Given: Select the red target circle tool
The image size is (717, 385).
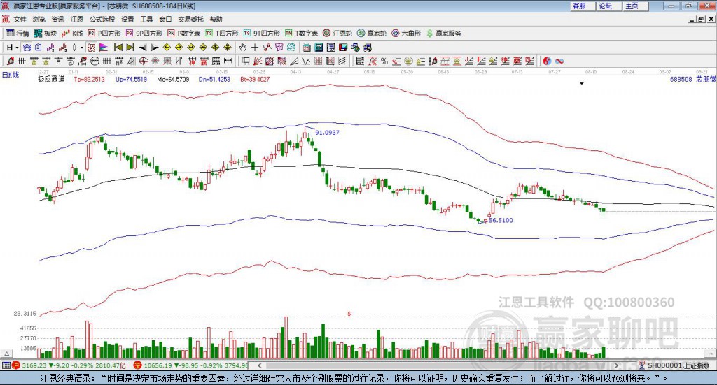Looking at the screenshot, I should coord(143,61).
